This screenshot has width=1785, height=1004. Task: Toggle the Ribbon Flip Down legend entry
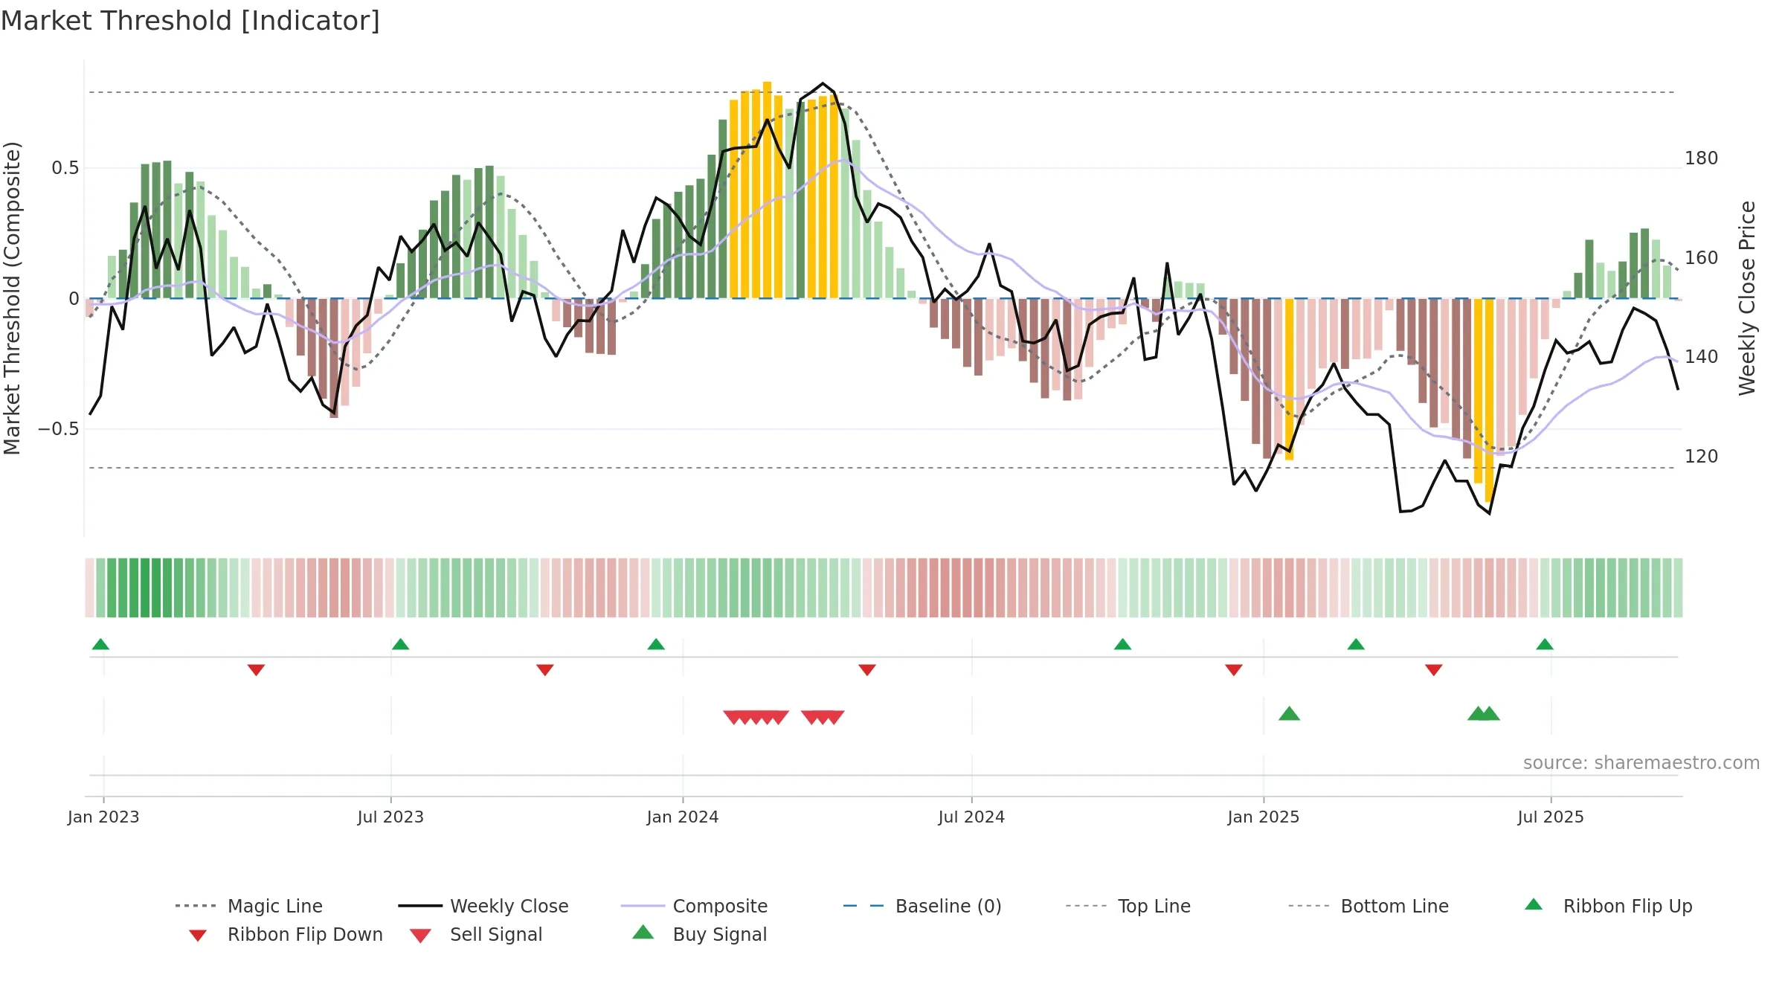point(286,934)
